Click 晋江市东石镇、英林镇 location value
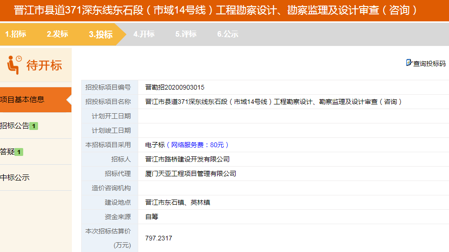449x252 pixels. click(x=178, y=202)
